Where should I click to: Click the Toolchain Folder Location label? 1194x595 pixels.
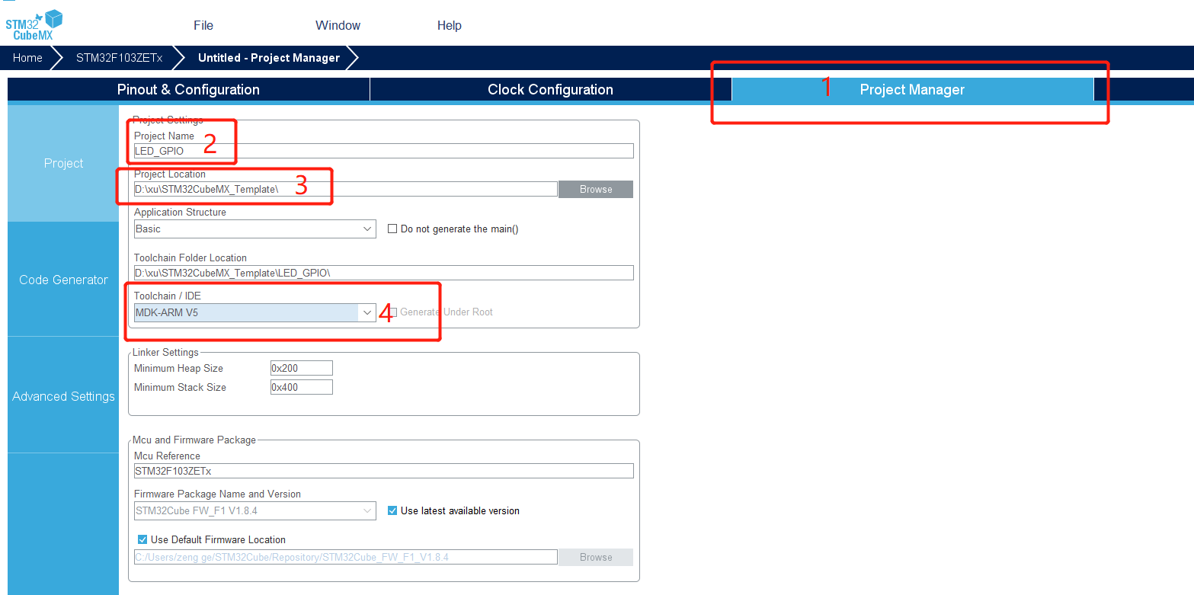[190, 258]
